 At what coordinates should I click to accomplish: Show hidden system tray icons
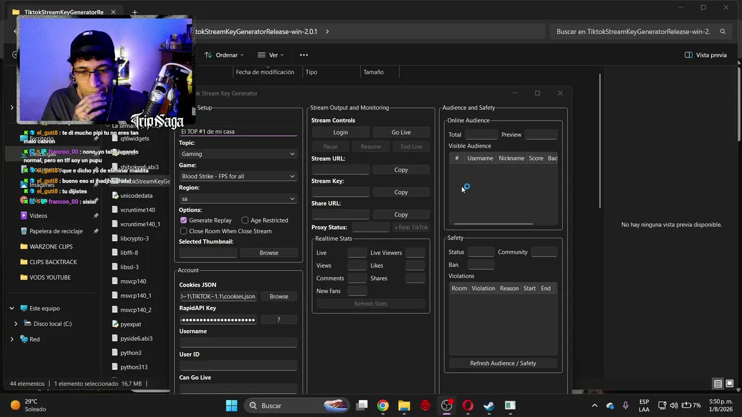(594, 405)
